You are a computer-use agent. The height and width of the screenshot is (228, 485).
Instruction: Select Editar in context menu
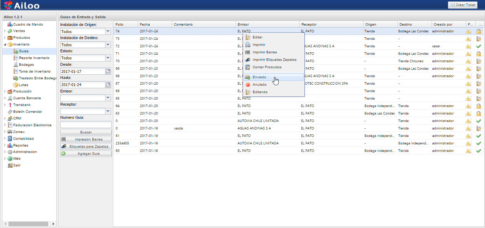(274, 37)
